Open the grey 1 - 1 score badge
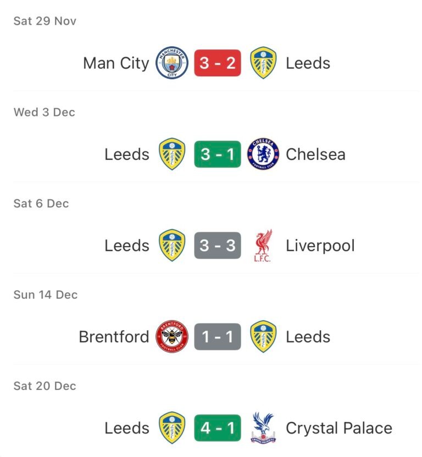 tap(218, 337)
